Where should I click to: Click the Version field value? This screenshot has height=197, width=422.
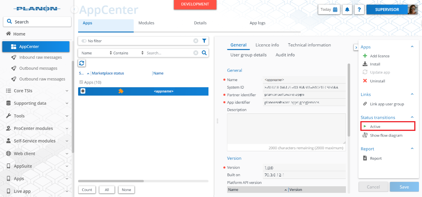(x=304, y=167)
